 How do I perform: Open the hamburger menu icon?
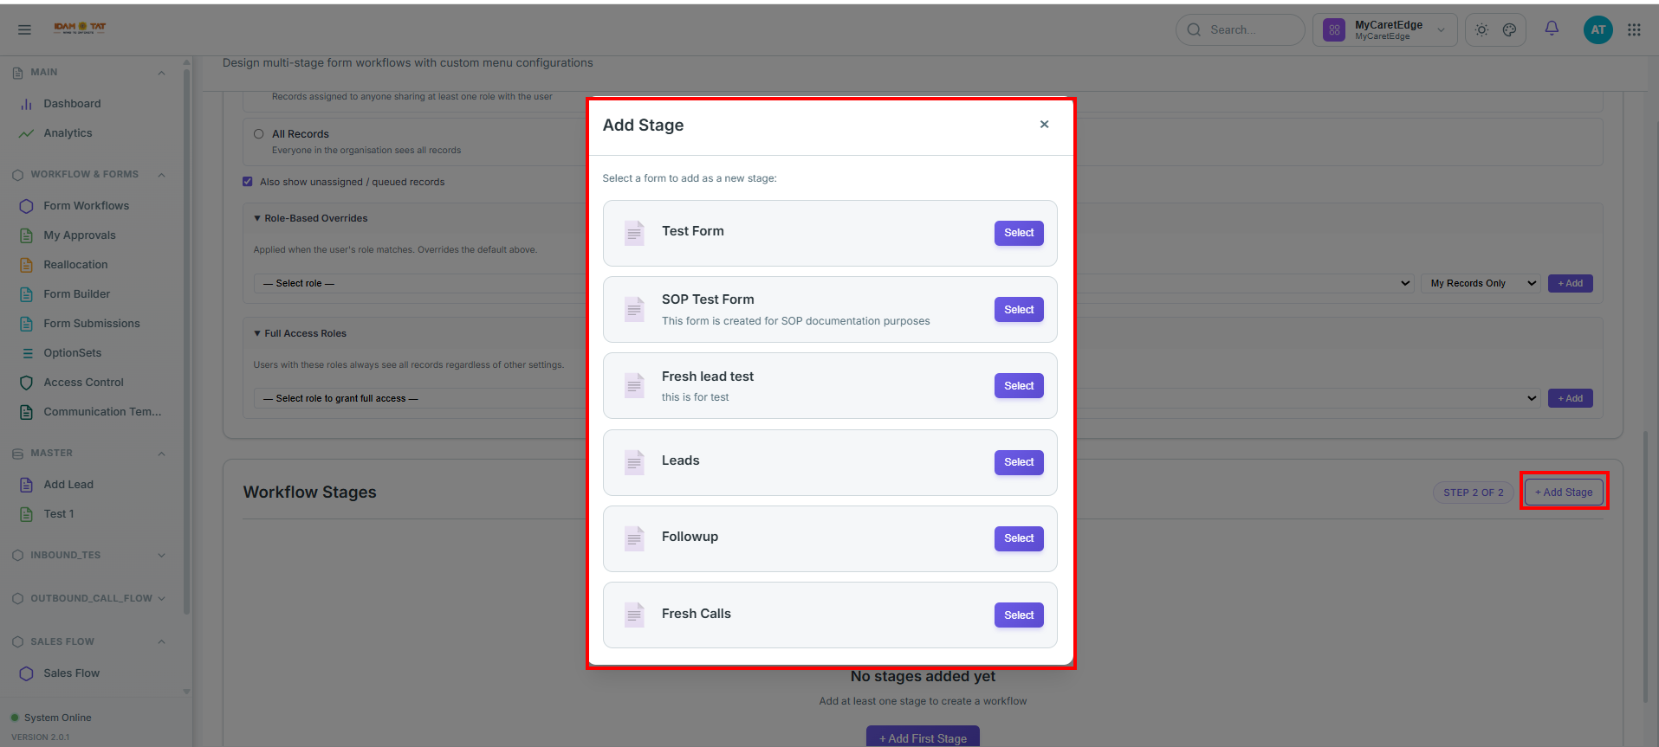pyautogui.click(x=24, y=29)
